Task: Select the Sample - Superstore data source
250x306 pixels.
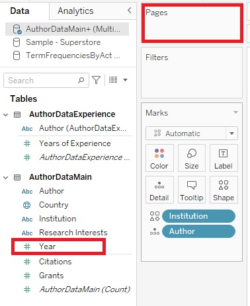Action: tap(63, 42)
